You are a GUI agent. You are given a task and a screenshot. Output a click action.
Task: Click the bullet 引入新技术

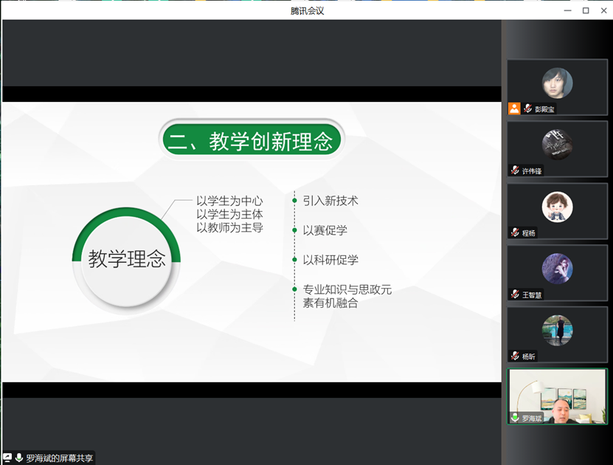click(330, 201)
